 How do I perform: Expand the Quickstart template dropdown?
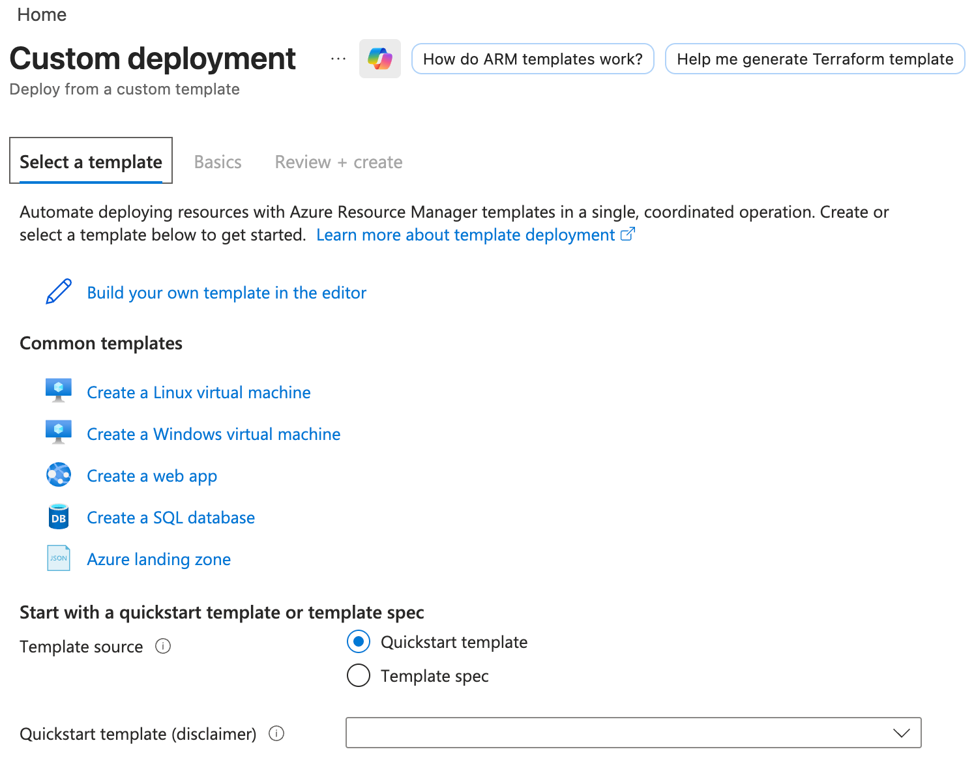633,733
